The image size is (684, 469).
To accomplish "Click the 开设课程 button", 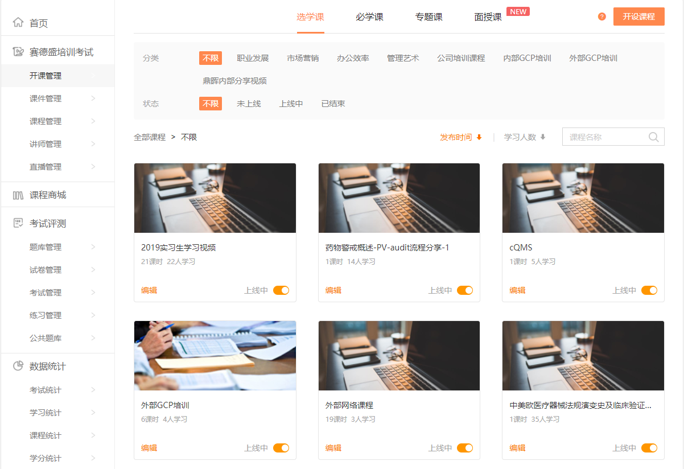I will (638, 17).
